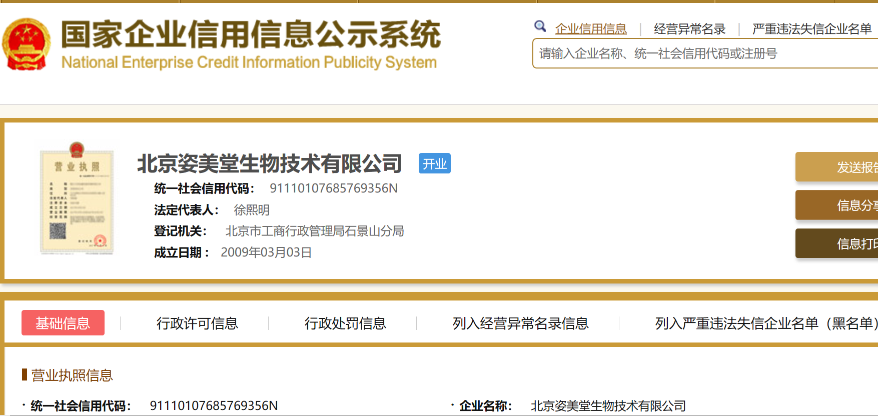Image resolution: width=878 pixels, height=416 pixels.
Task: Click the 信息打印 button
Action: [836, 243]
